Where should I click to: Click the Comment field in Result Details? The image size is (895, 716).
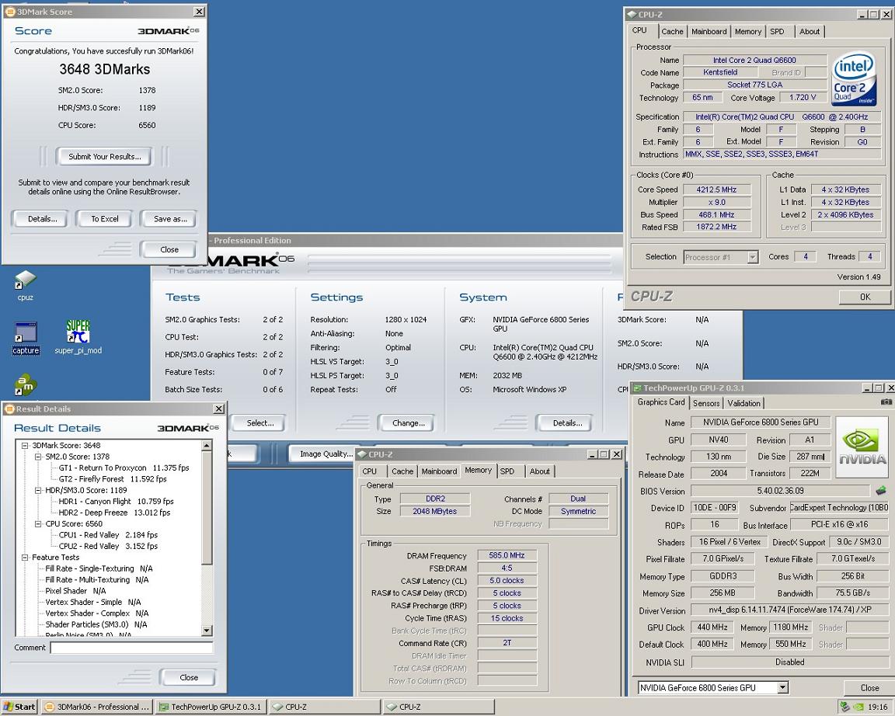131,648
